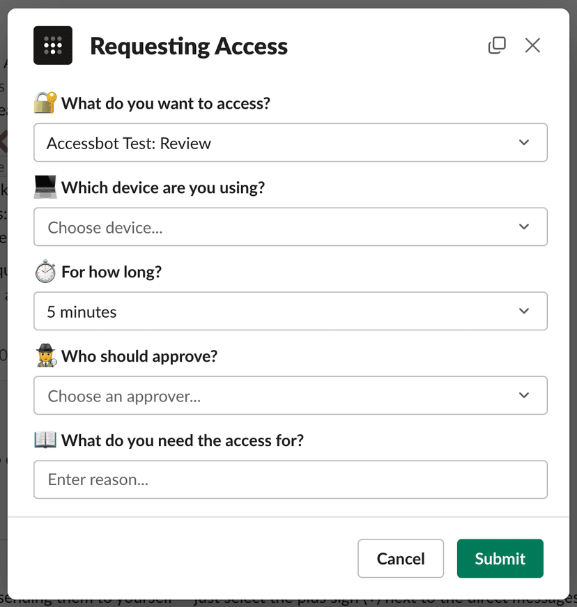This screenshot has height=607, width=577.
Task: Expand the For how long duration dropdown
Action: (x=290, y=312)
